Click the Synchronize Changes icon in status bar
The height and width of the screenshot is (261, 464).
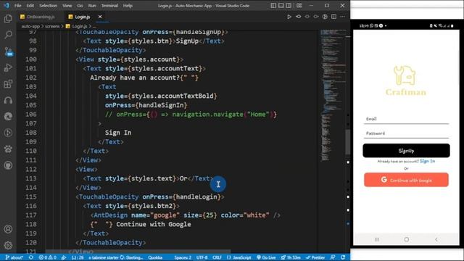point(31,257)
